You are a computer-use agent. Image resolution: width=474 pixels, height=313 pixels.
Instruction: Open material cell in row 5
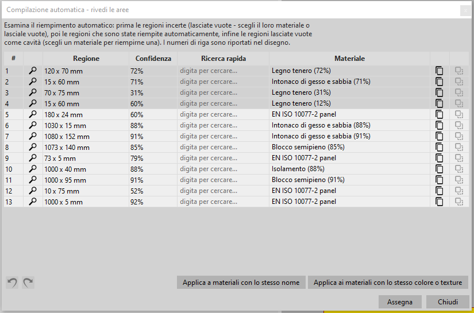pyautogui.click(x=349, y=114)
